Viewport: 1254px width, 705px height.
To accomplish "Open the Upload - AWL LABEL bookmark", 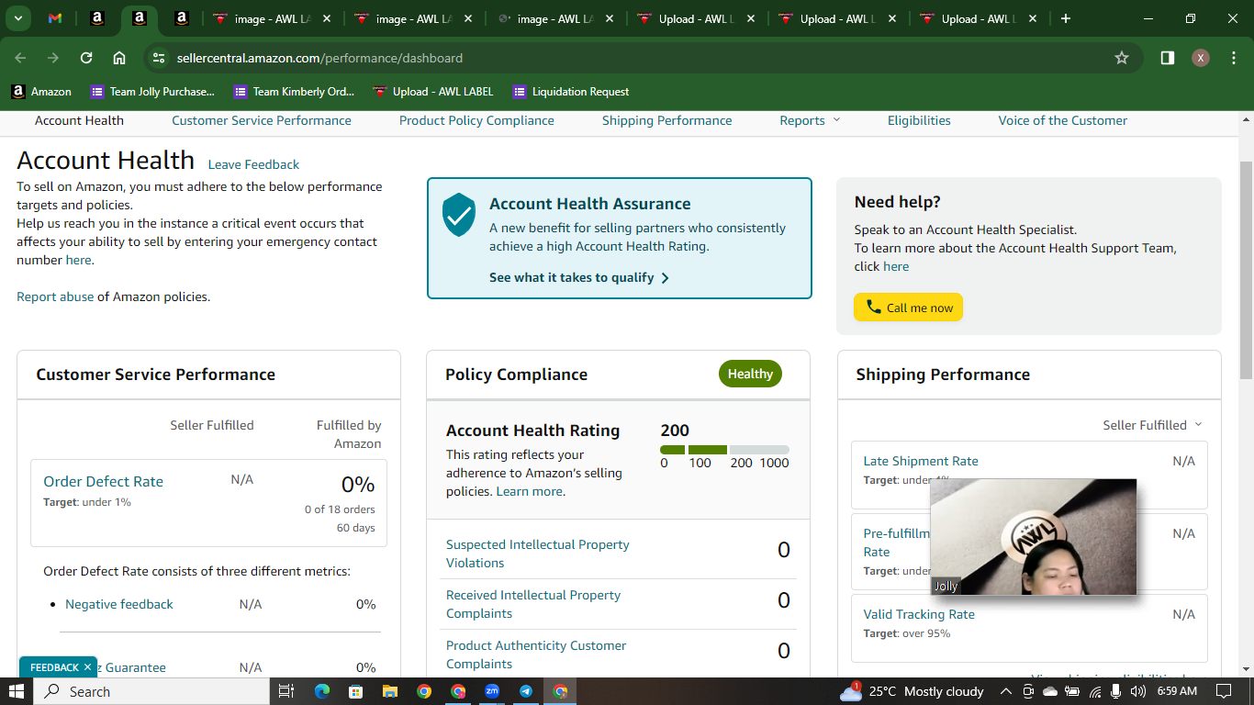I will point(433,92).
